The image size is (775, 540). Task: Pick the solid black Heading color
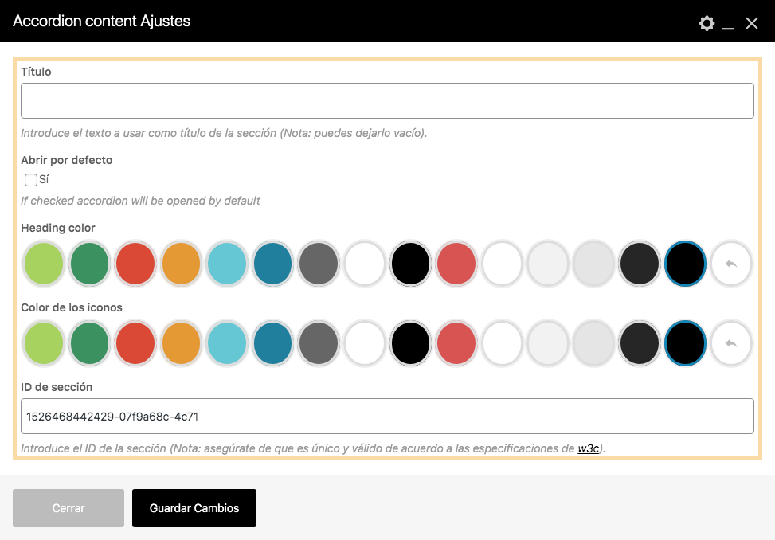410,264
